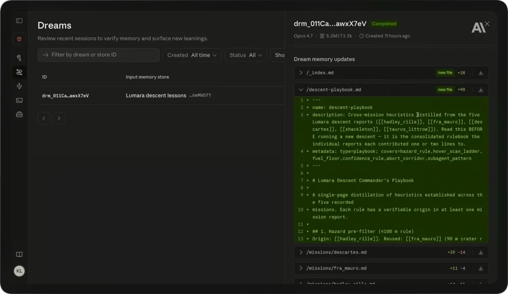Select the drm_011Ca…awxX7eV row ID
Image resolution: width=508 pixels, height=294 pixels.
pos(65,95)
